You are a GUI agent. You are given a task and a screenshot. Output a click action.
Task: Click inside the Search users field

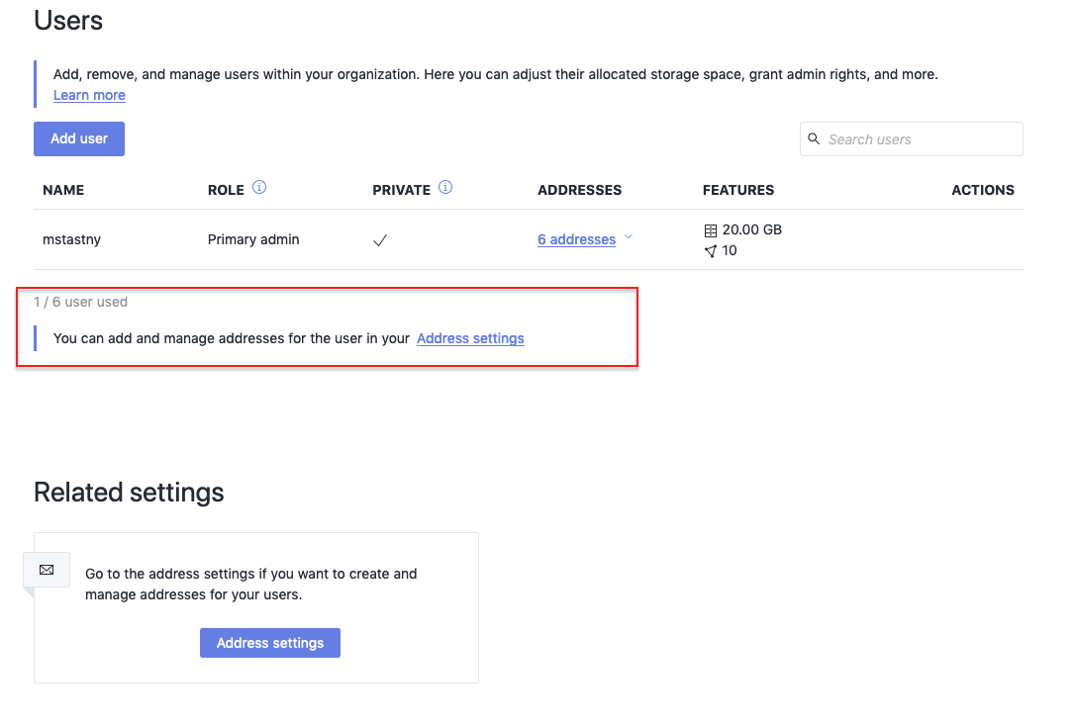click(911, 138)
